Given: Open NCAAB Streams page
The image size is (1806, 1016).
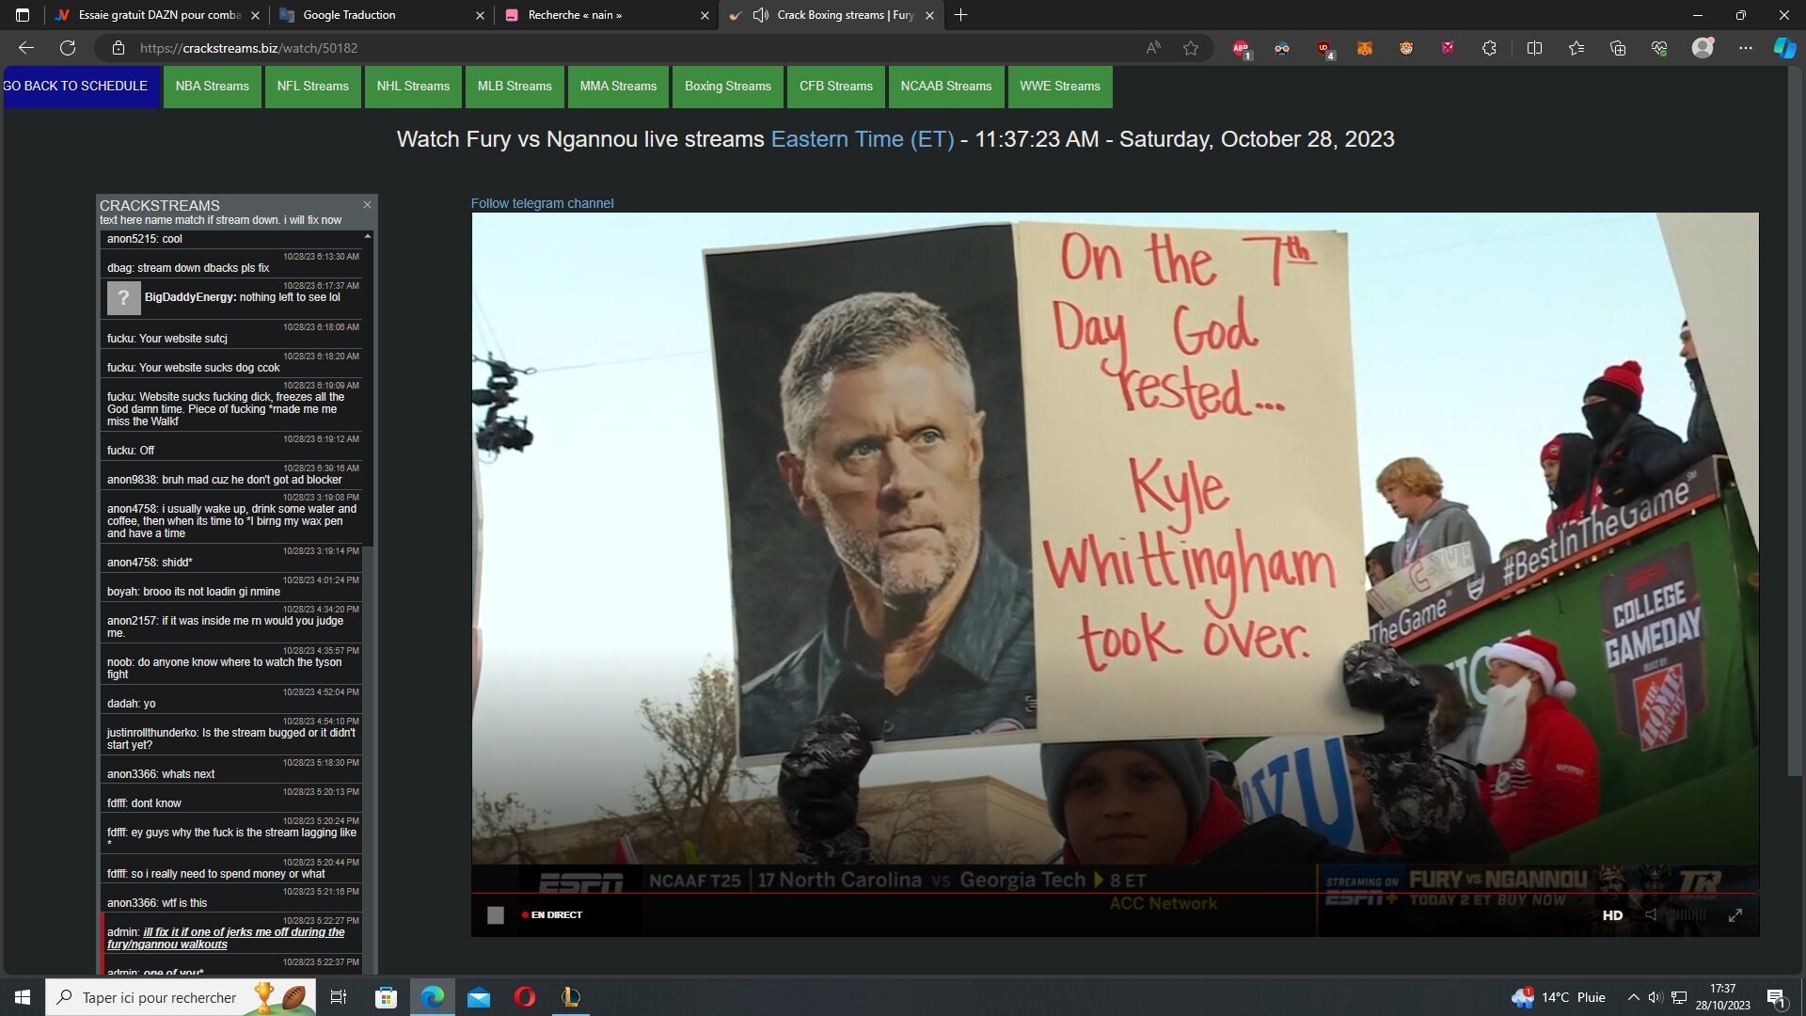Looking at the screenshot, I should click(x=946, y=86).
